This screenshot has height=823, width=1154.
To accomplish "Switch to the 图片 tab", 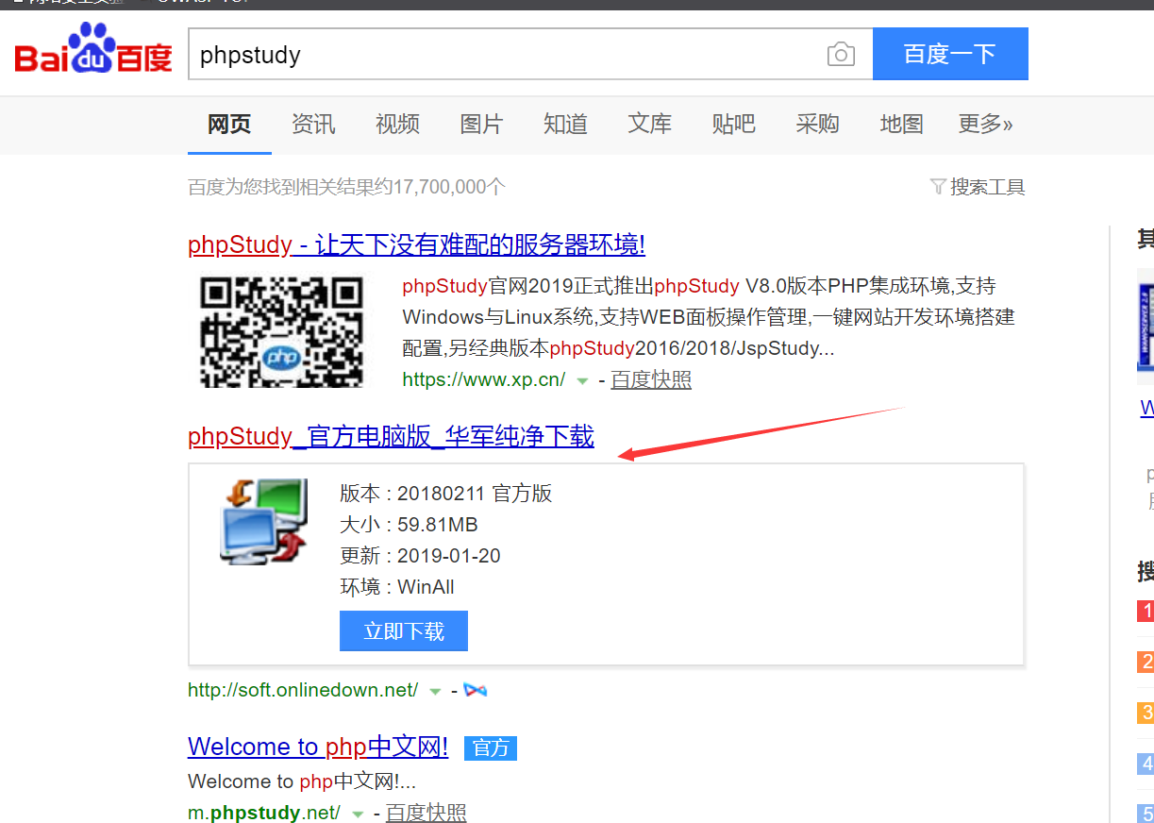I will 481,124.
